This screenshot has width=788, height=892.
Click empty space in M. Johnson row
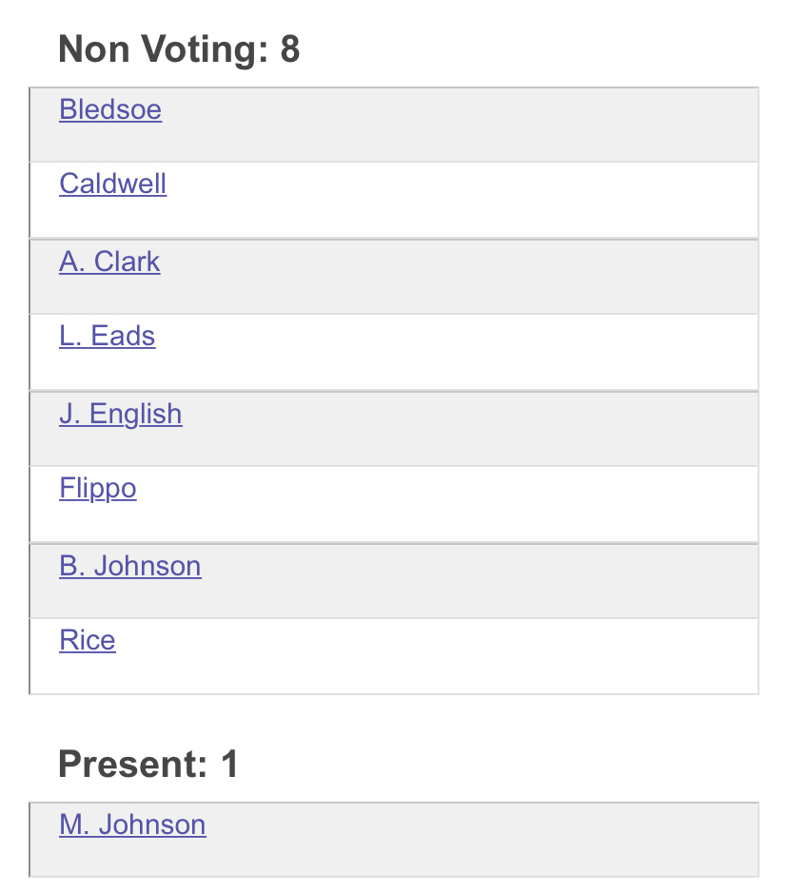(476, 840)
